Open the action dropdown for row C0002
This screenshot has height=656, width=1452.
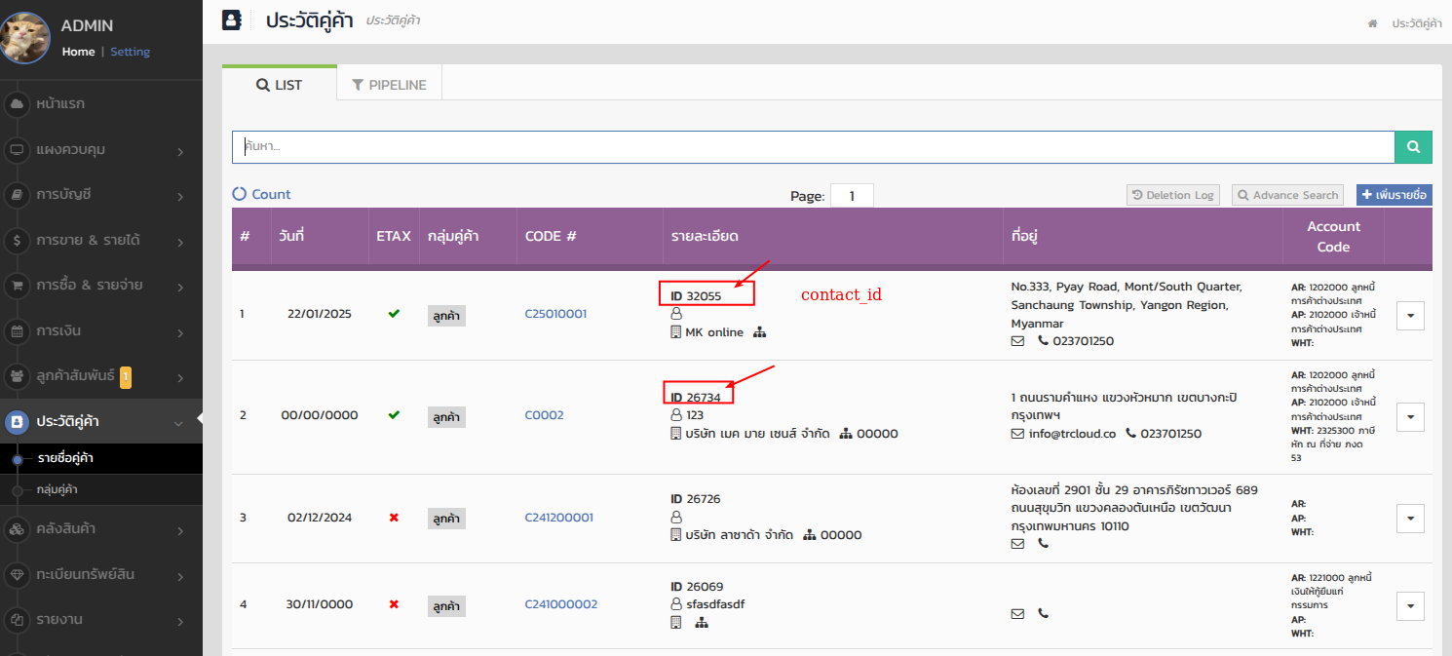tap(1411, 416)
